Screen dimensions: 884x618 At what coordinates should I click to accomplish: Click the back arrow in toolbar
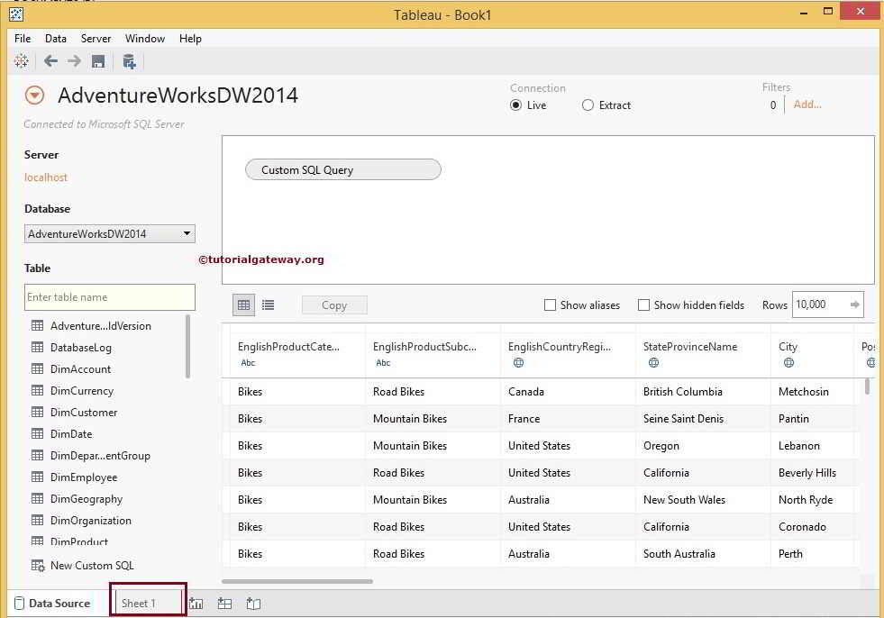[x=50, y=61]
